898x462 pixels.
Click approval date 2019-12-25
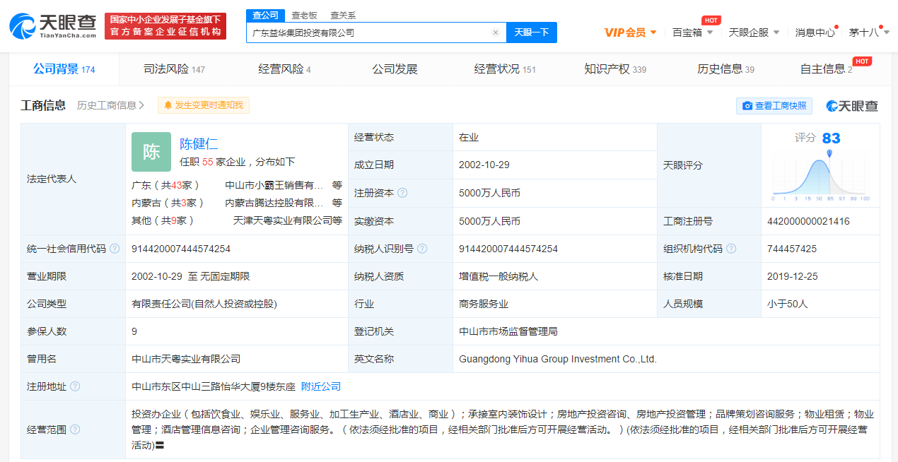(x=793, y=276)
